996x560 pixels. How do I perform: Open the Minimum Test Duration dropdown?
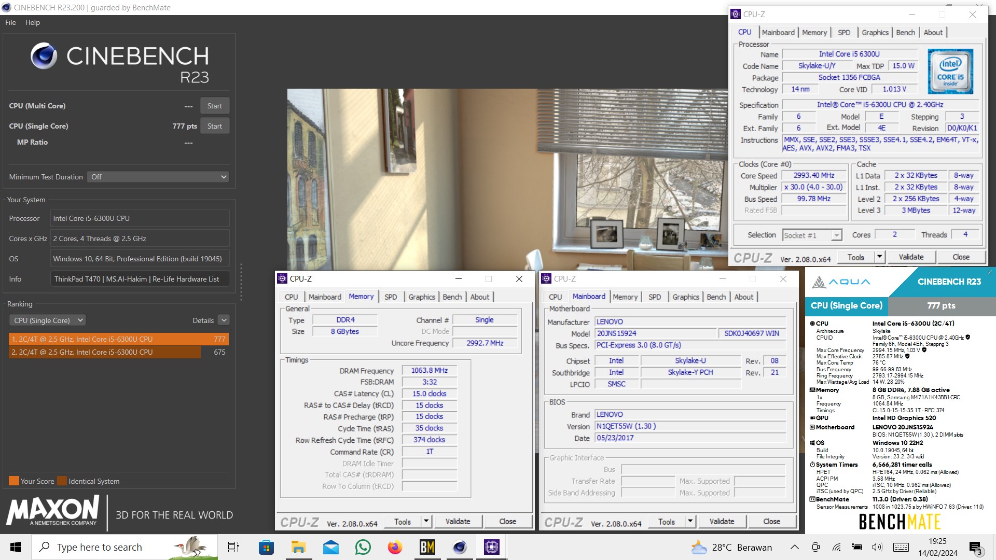158,177
